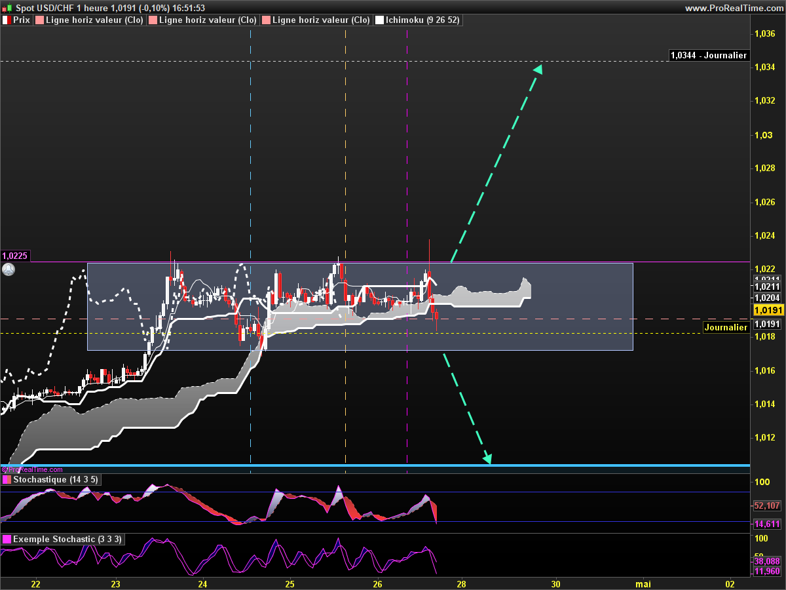Select the thick blue horizontal support line
This screenshot has height=590, width=786.
coord(375,465)
